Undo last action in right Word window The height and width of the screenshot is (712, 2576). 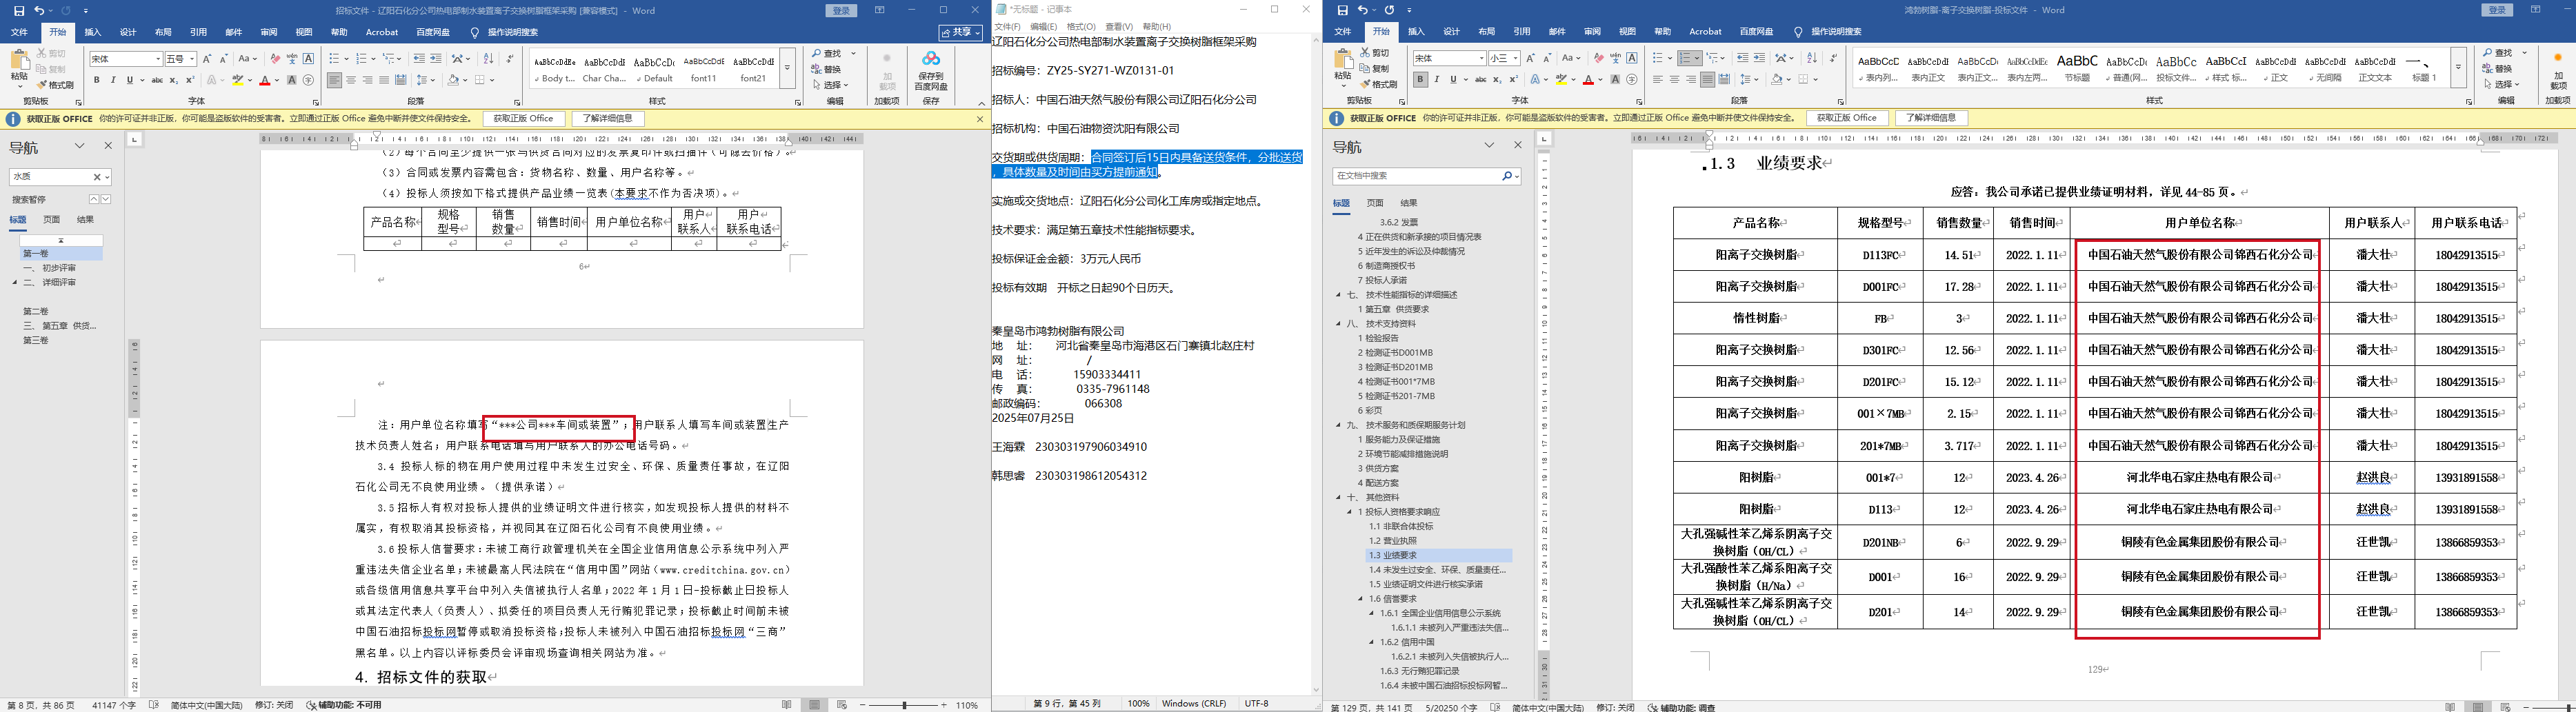click(1362, 10)
